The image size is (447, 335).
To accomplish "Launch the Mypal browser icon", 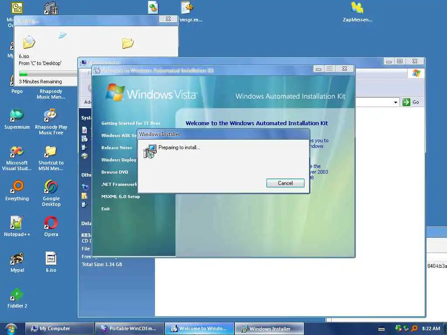I will [17, 262].
